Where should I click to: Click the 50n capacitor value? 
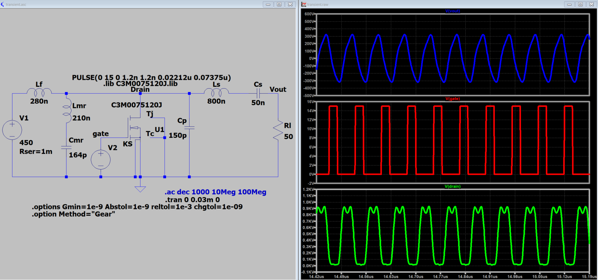(258, 103)
